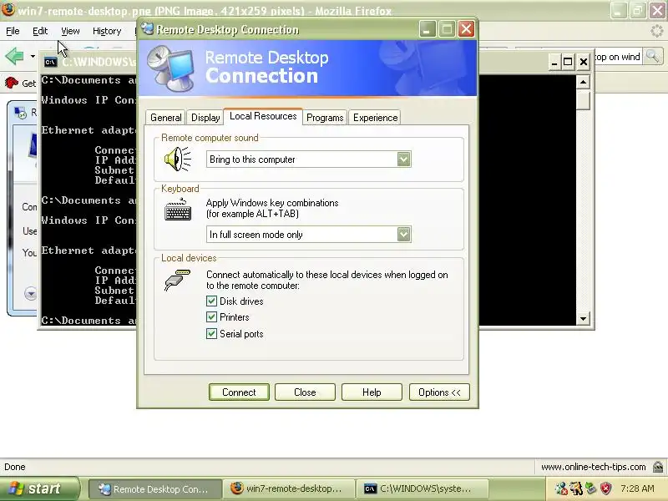668x501 pixels.
Task: Click the Windows Start button
Action: [39, 488]
